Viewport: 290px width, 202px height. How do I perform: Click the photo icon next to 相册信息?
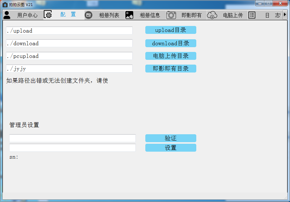pos(129,15)
